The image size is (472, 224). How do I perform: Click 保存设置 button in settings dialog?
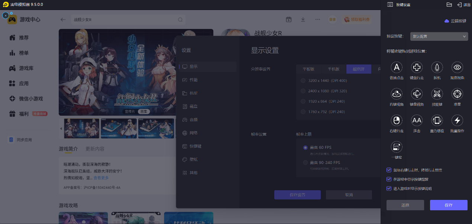pos(297,195)
